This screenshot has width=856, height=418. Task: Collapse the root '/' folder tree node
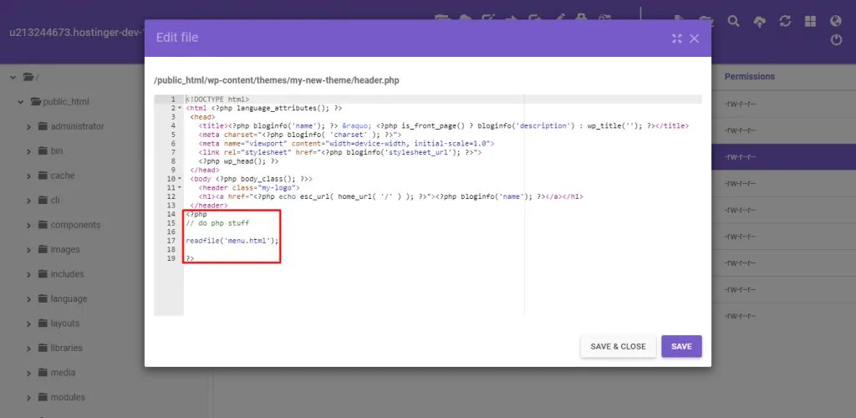pyautogui.click(x=13, y=77)
